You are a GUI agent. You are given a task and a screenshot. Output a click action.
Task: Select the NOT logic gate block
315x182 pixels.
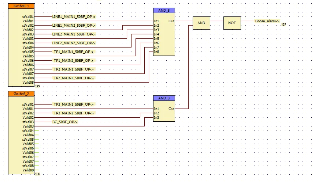(x=232, y=23)
